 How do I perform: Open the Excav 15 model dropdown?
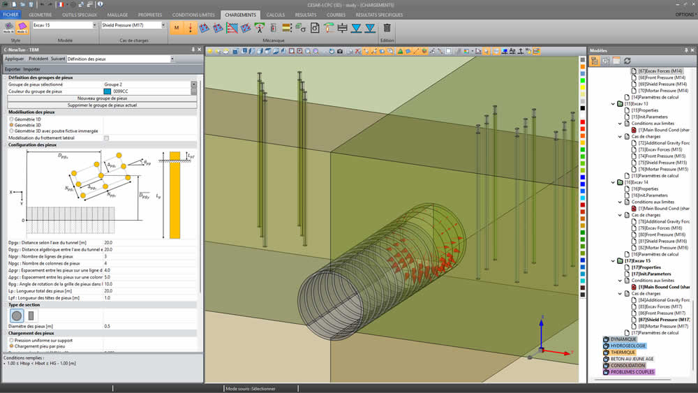[x=93, y=25]
